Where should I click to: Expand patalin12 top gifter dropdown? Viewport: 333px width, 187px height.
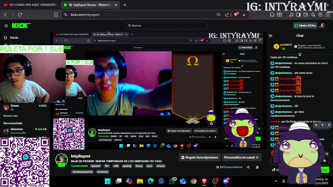tap(300, 55)
